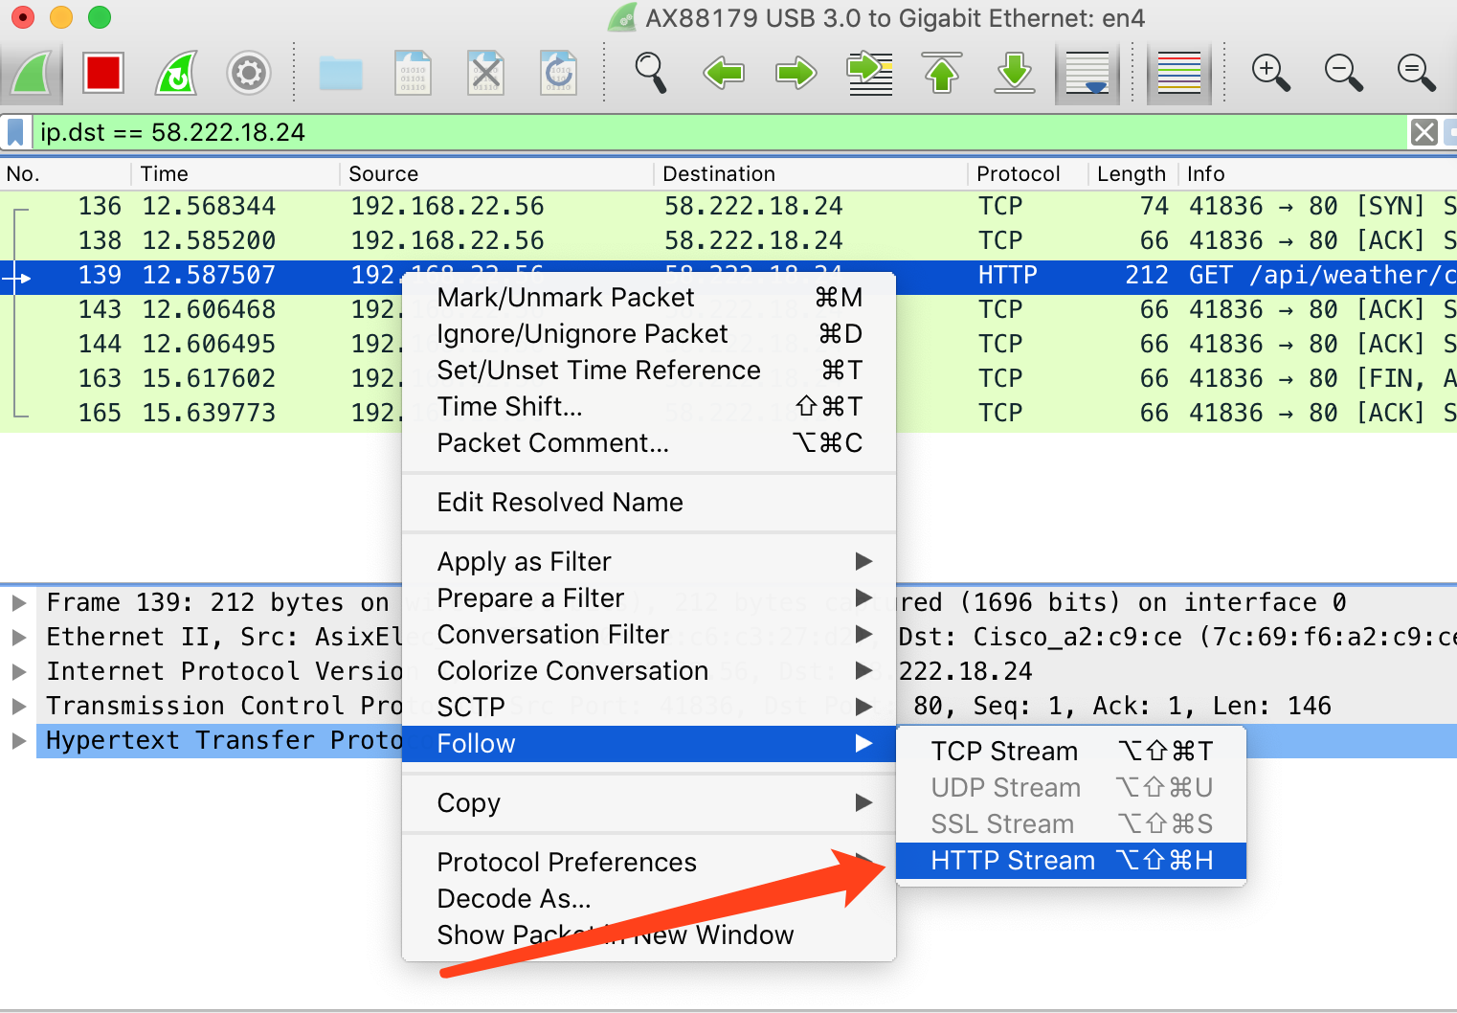1457x1013 pixels.
Task: Choose Set/Unset Time Reference
Action: (x=649, y=370)
